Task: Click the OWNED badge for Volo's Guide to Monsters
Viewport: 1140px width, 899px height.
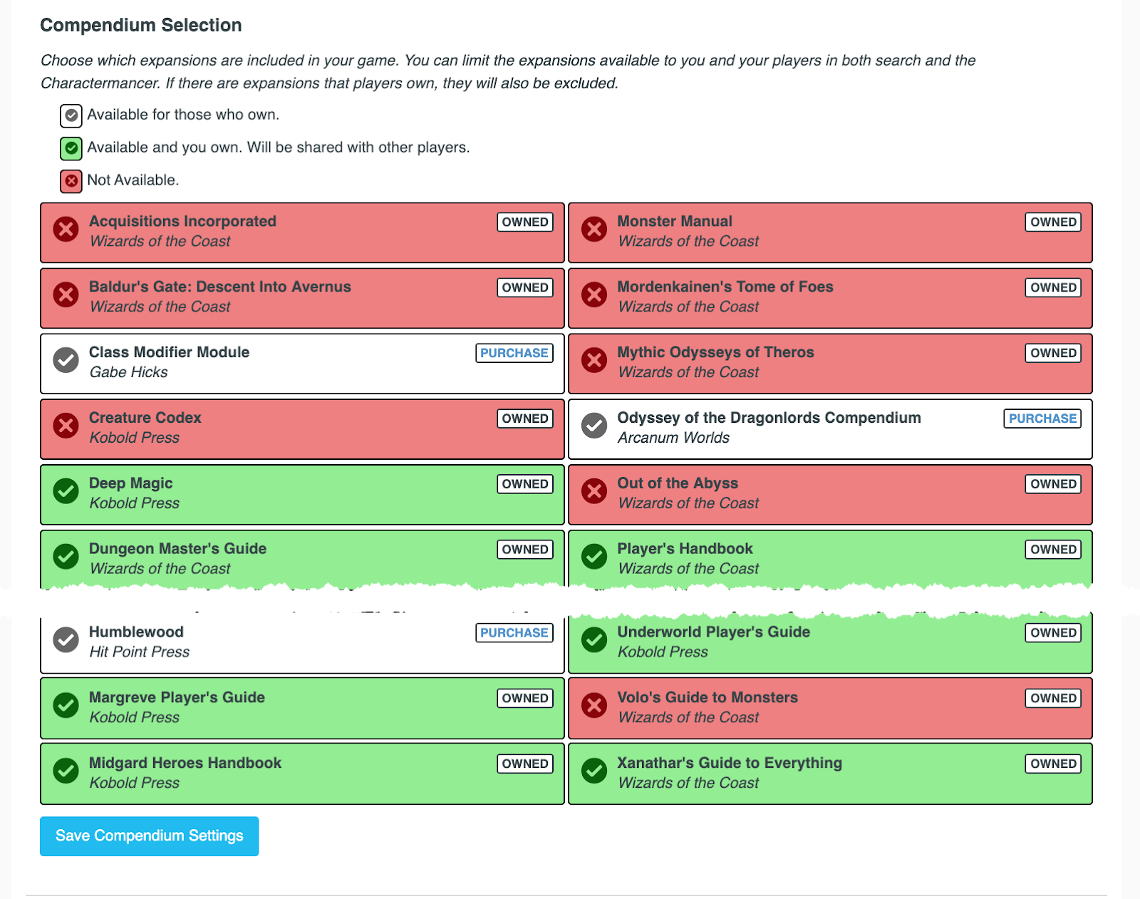Action: point(1053,699)
